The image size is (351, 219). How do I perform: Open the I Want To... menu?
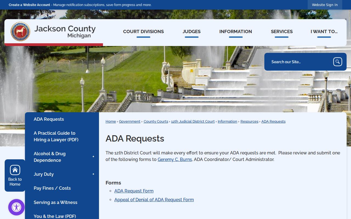[324, 32]
